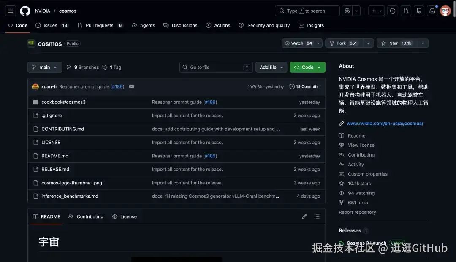Expand the Copilot dropdown arrow in header
The height and width of the screenshot is (262, 456).
(x=356, y=11)
